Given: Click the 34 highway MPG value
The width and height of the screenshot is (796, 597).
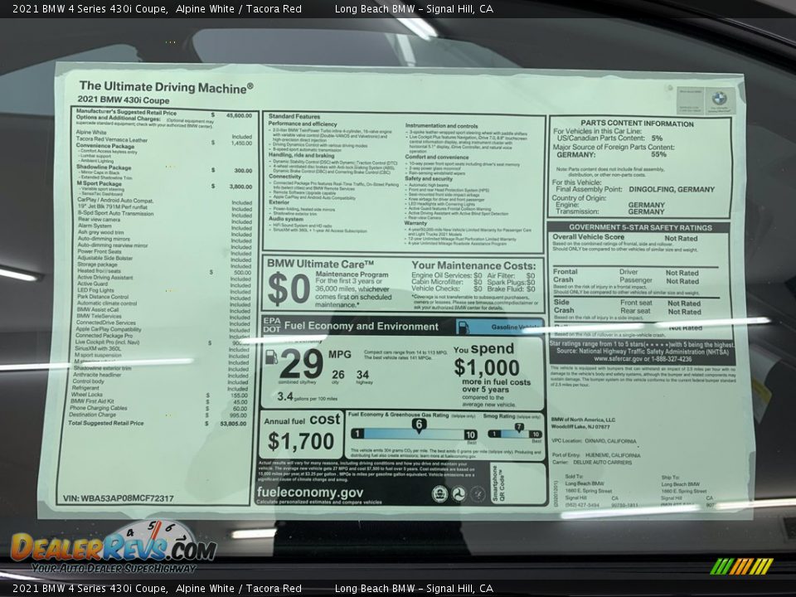Looking at the screenshot, I should coord(362,375).
